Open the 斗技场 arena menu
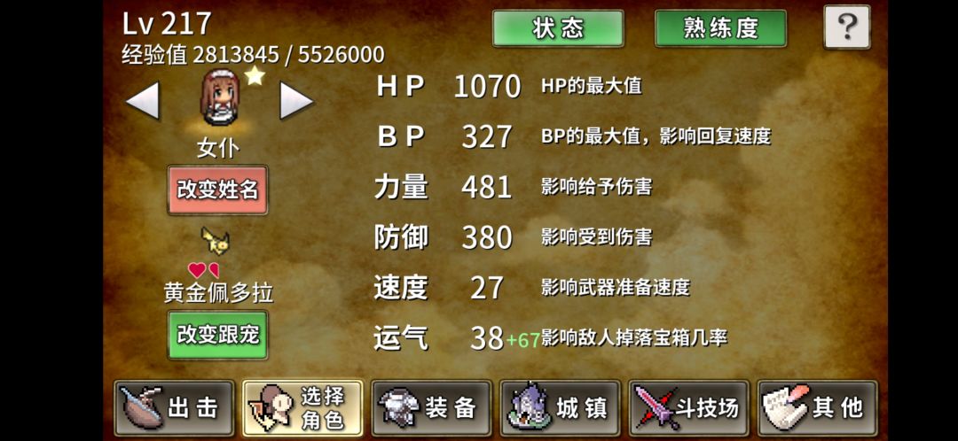 coord(689,408)
